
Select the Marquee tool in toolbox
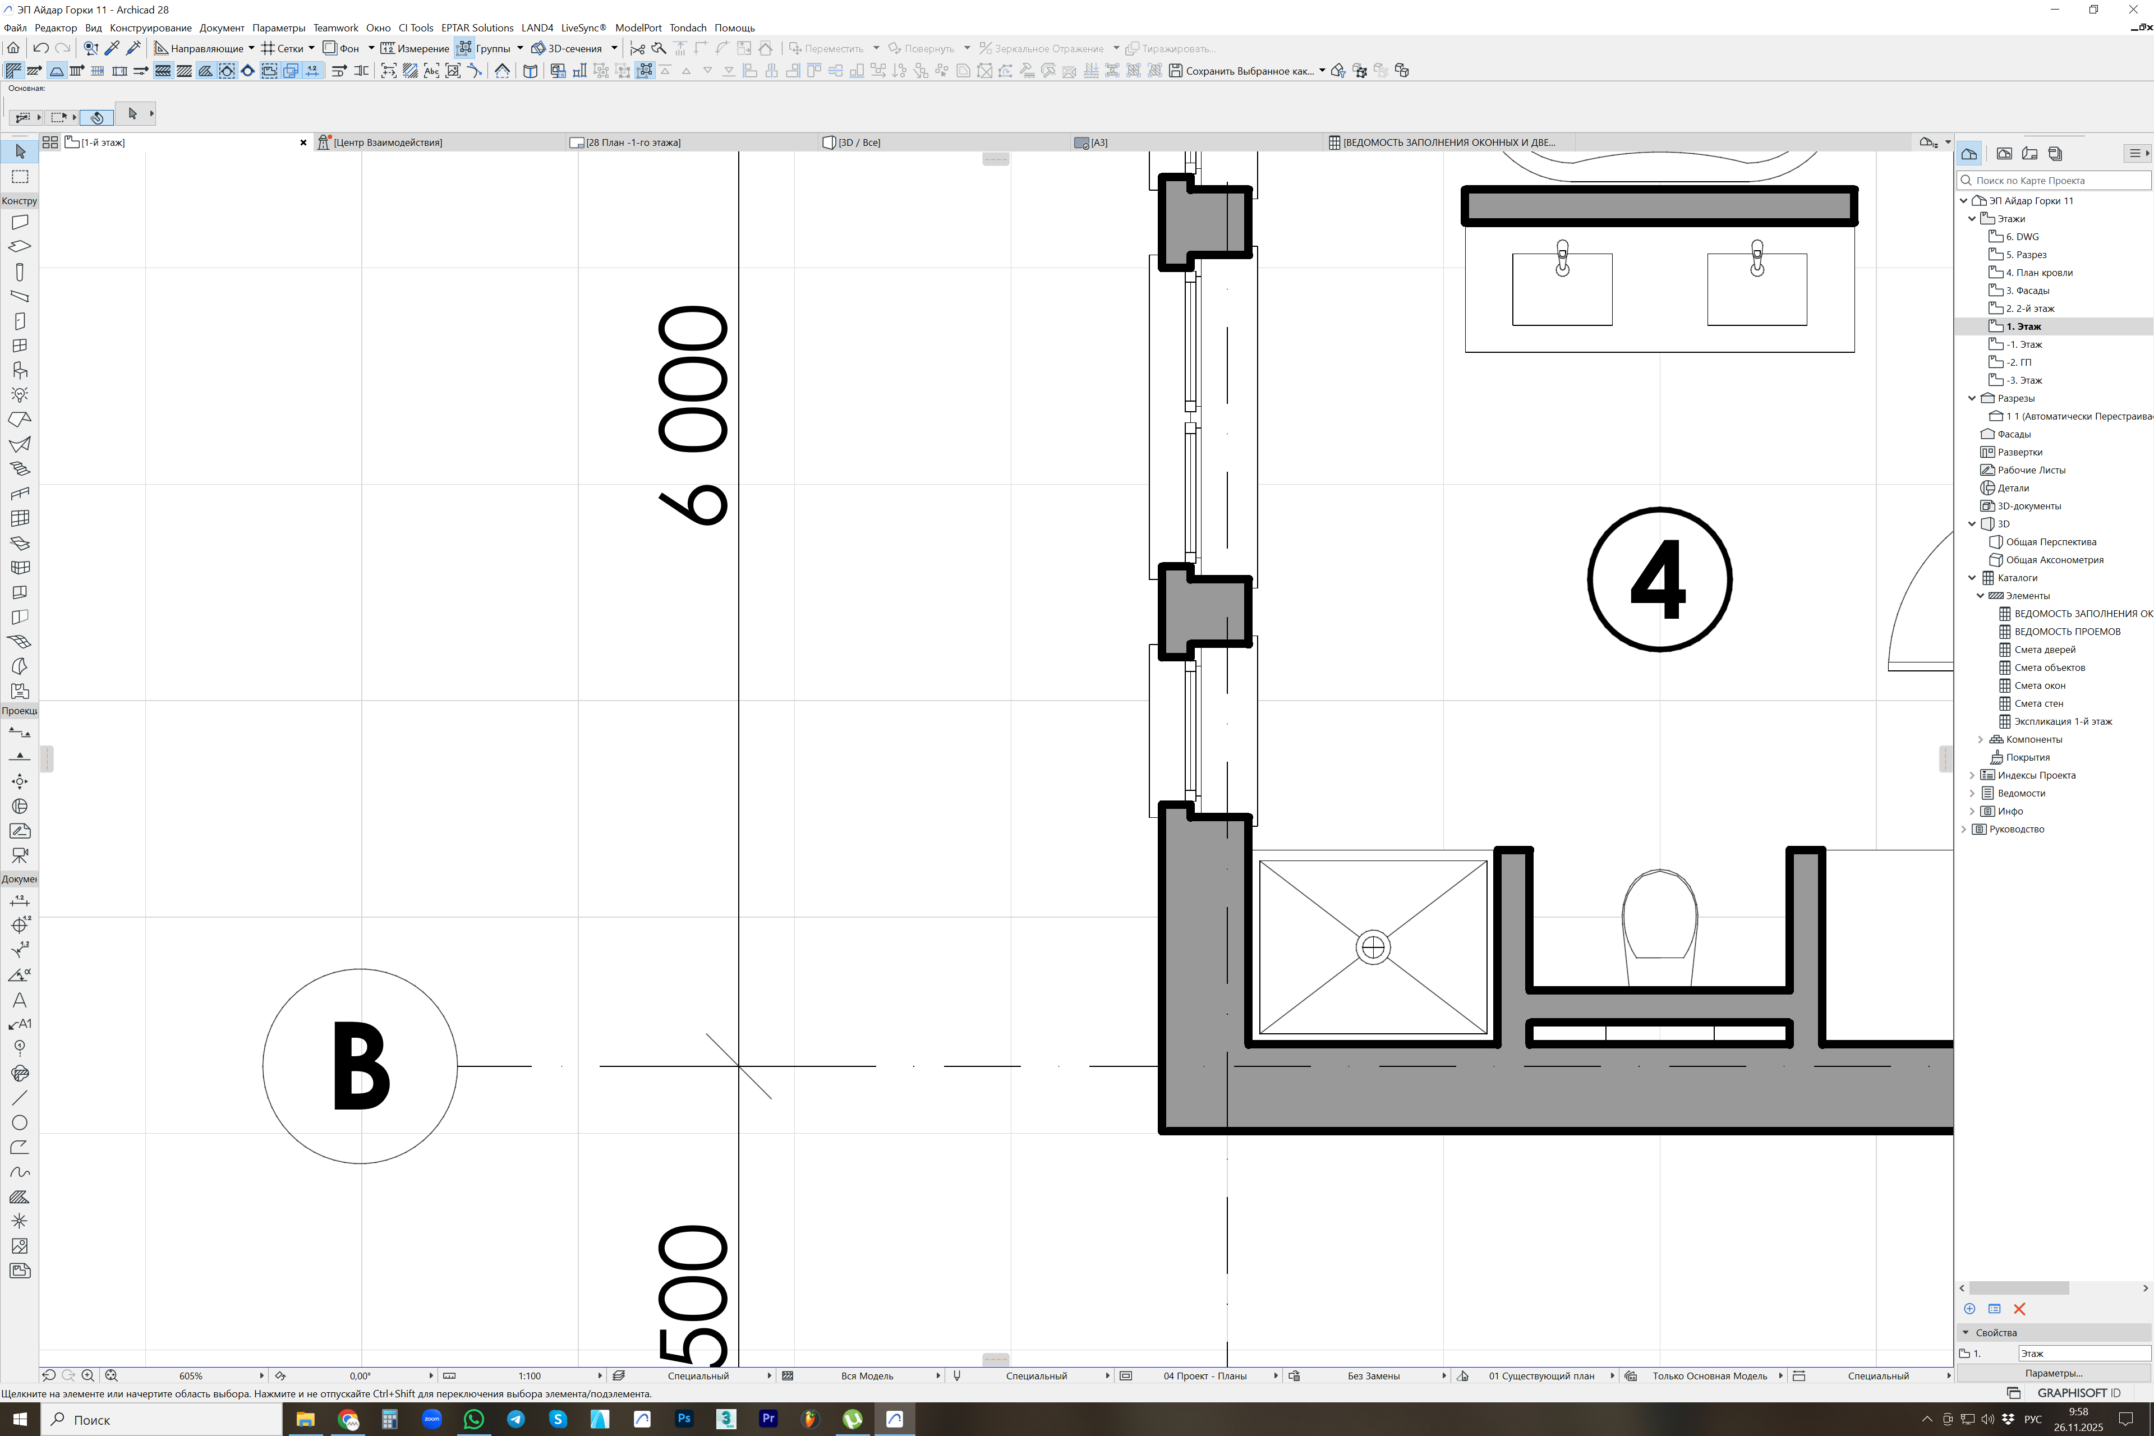click(19, 176)
